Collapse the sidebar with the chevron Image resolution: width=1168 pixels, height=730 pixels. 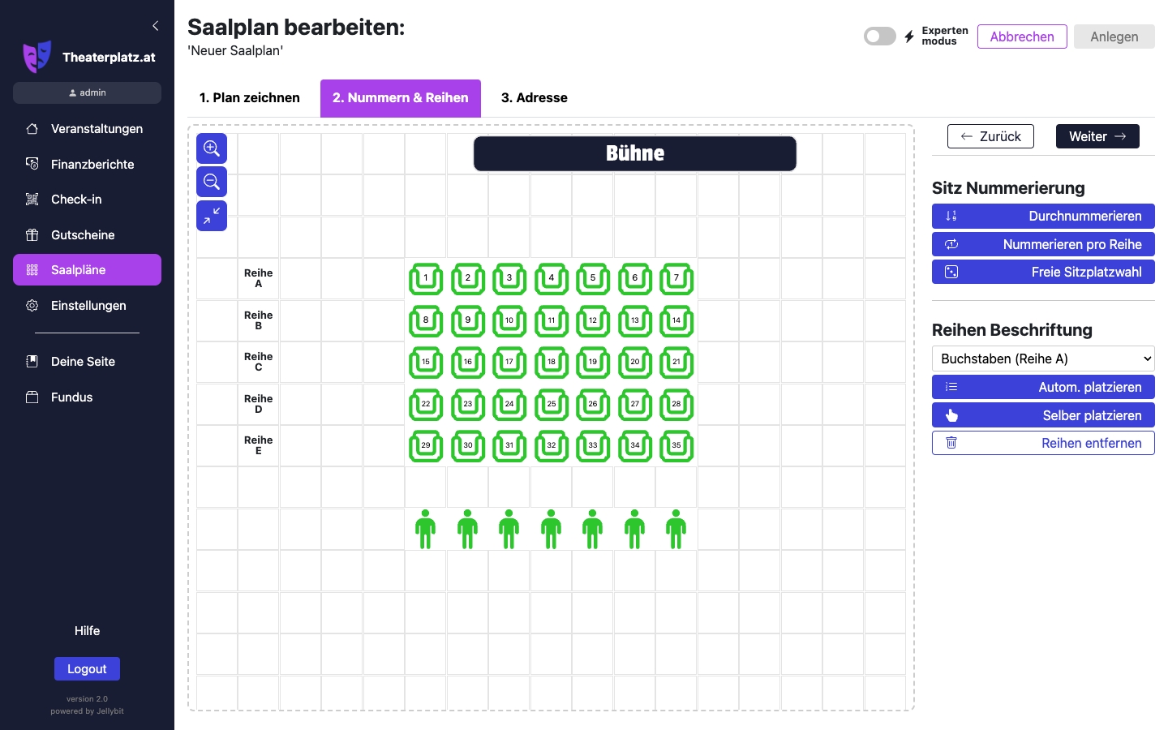point(155,25)
